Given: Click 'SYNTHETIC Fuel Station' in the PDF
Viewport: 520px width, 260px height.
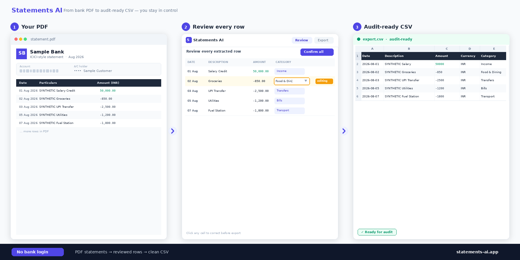Looking at the screenshot, I should click(56, 123).
